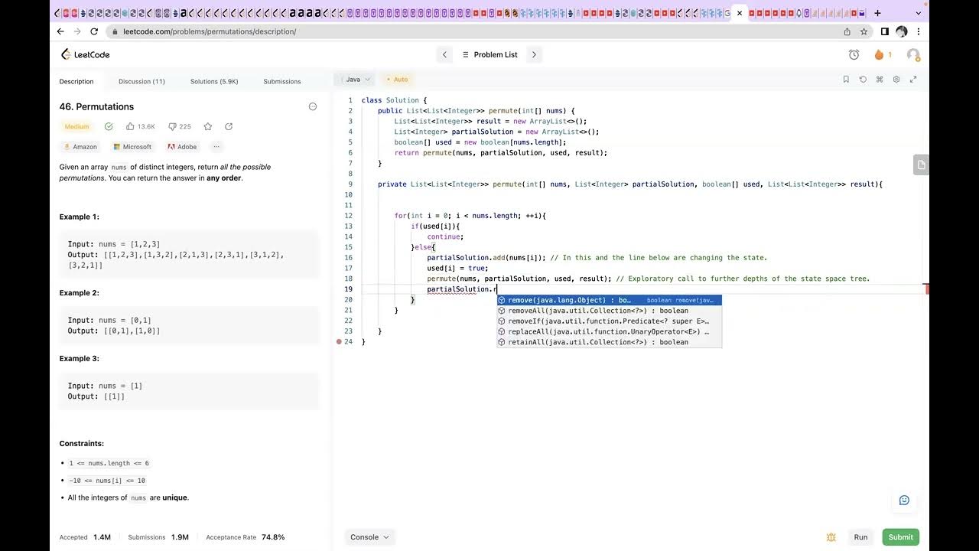
Task: Open the debugger bug icon
Action: pos(831,537)
